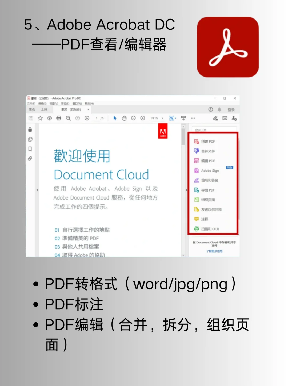Send file by email envelope icon

[x=225, y=118]
